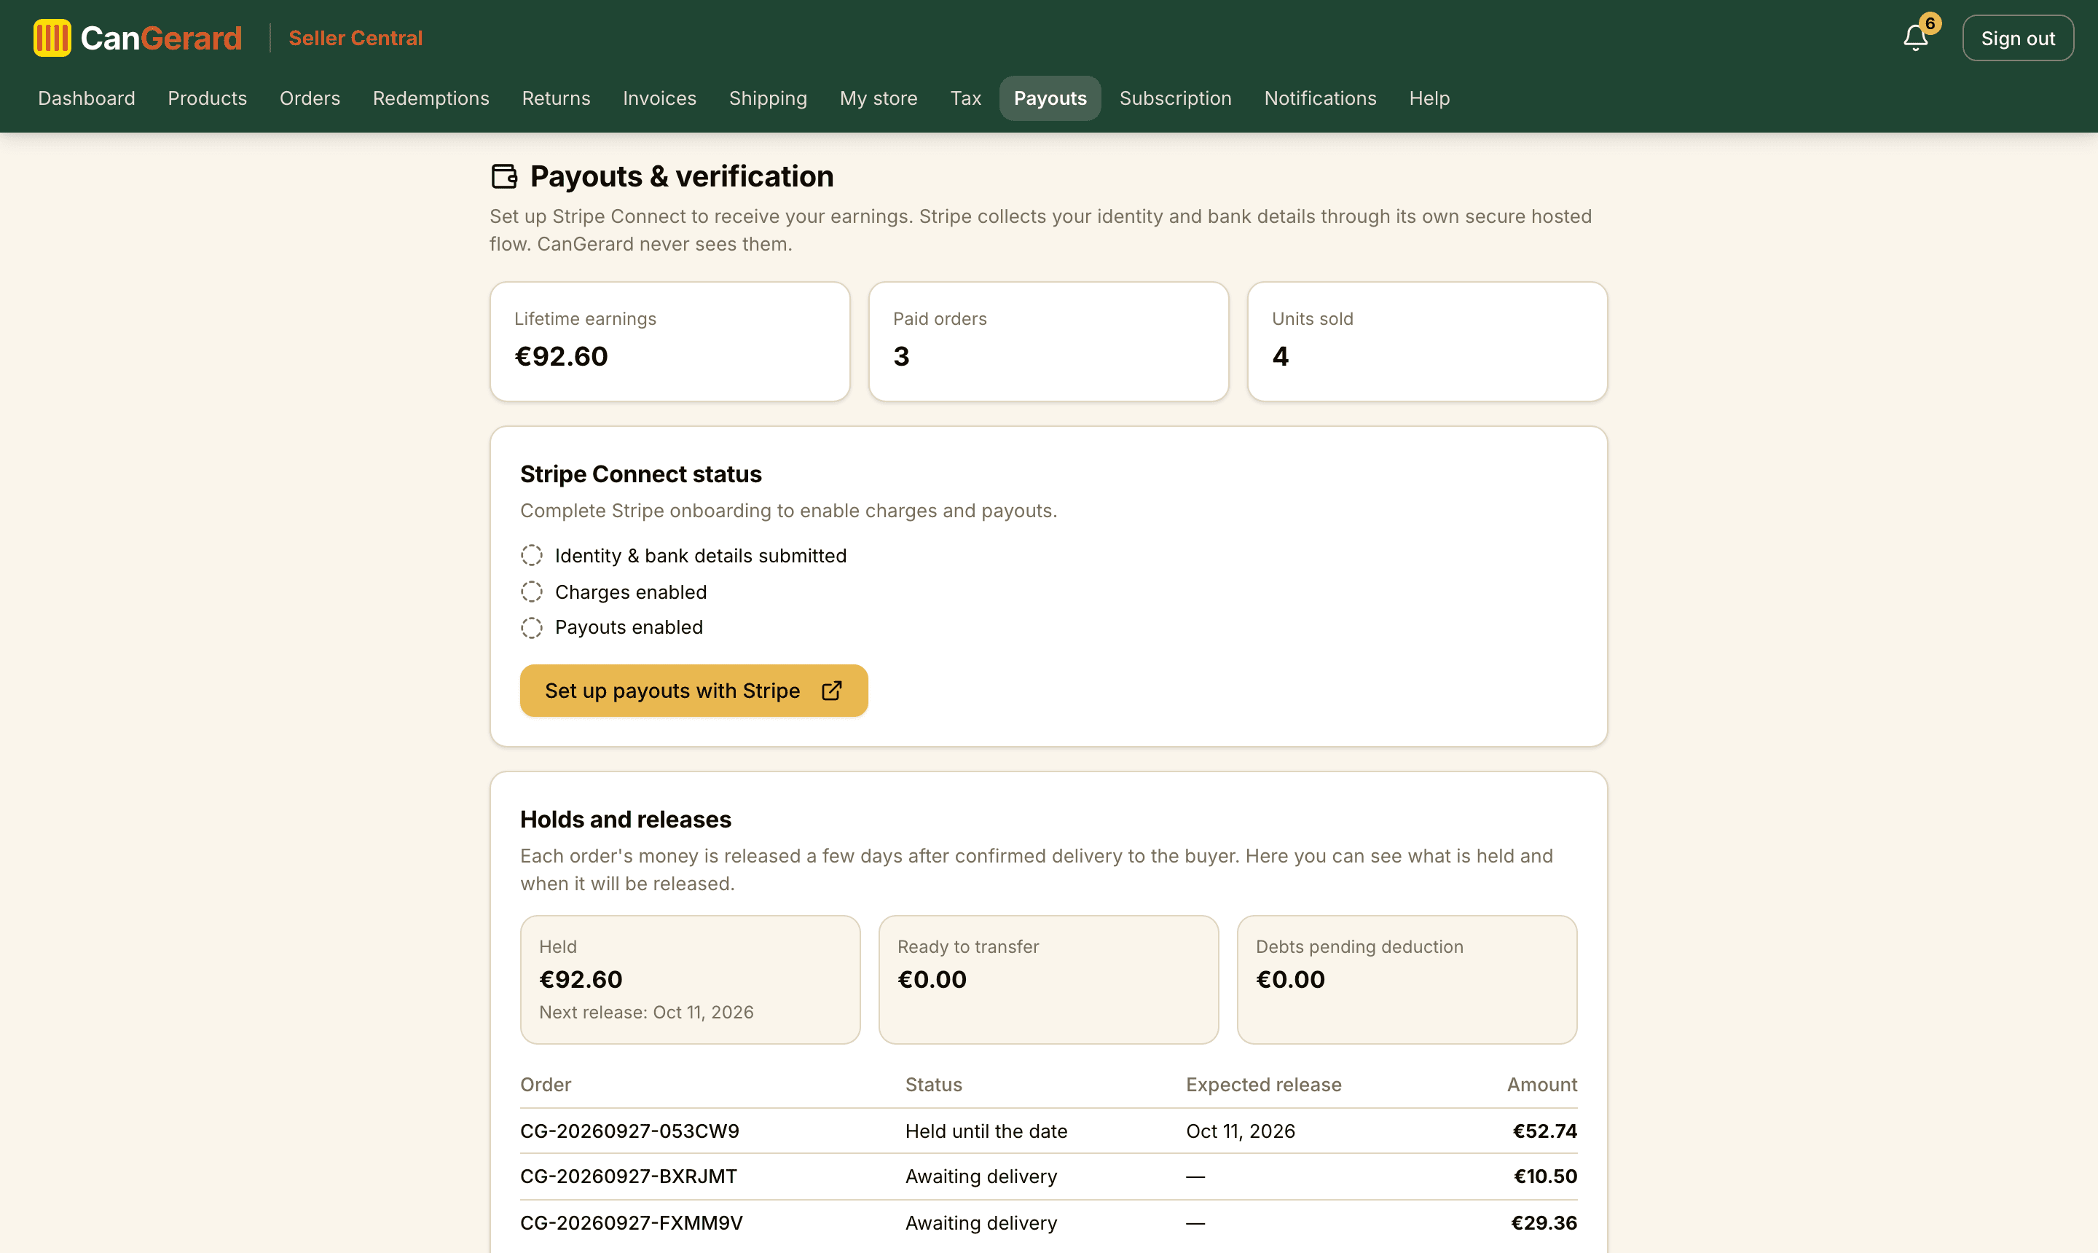2098x1253 pixels.
Task: Click the Next release: Oct 11, 2026 text
Action: click(647, 1013)
